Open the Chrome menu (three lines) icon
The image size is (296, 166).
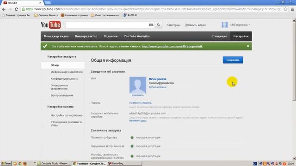[292, 9]
